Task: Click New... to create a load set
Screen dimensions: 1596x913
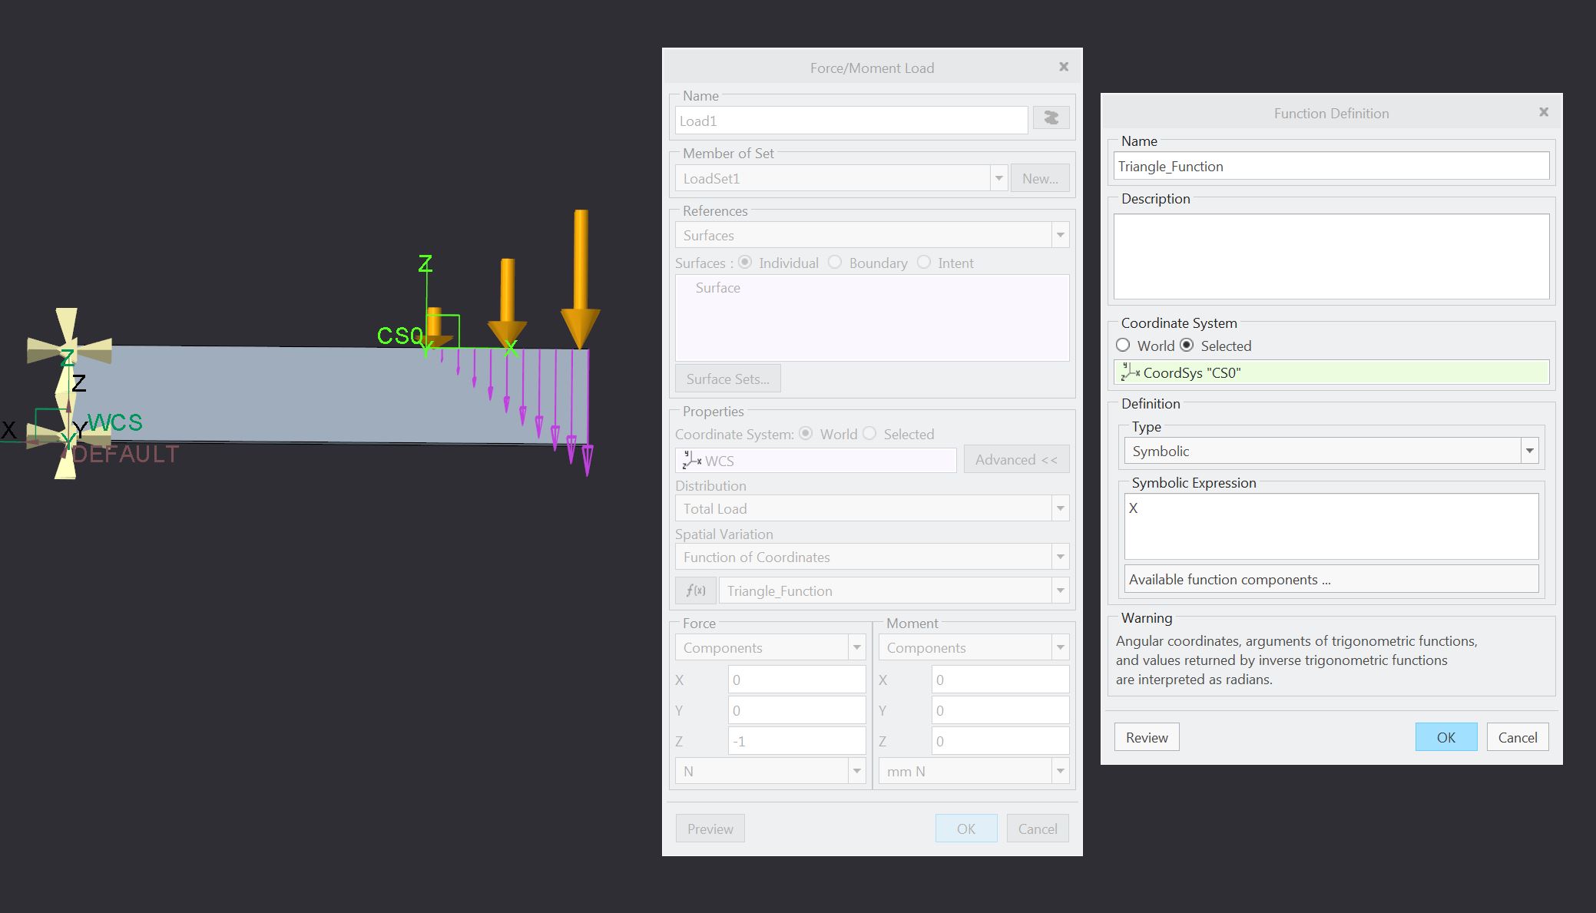Action: click(x=1039, y=177)
